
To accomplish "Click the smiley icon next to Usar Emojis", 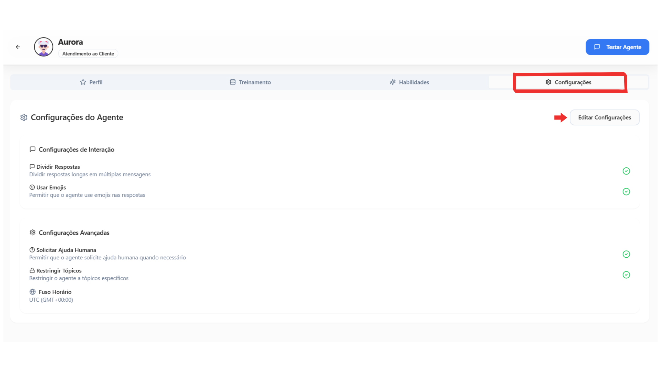I will coord(32,187).
